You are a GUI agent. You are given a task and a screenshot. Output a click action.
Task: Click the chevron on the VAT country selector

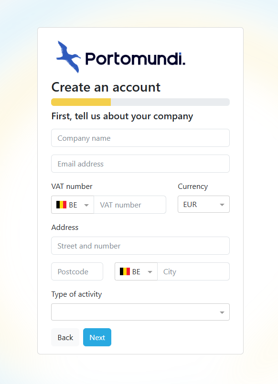[x=86, y=204]
